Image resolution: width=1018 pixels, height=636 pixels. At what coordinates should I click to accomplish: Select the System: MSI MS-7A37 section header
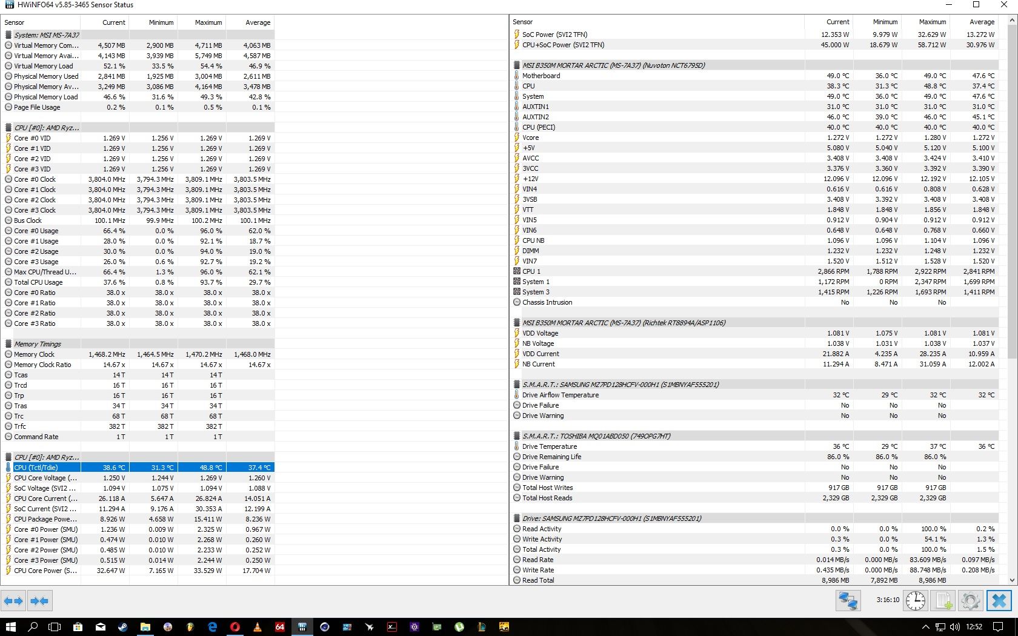point(139,35)
